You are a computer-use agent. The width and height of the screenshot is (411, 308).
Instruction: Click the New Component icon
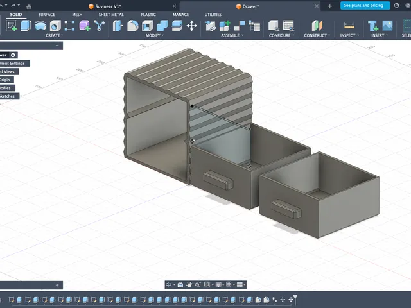click(225, 26)
